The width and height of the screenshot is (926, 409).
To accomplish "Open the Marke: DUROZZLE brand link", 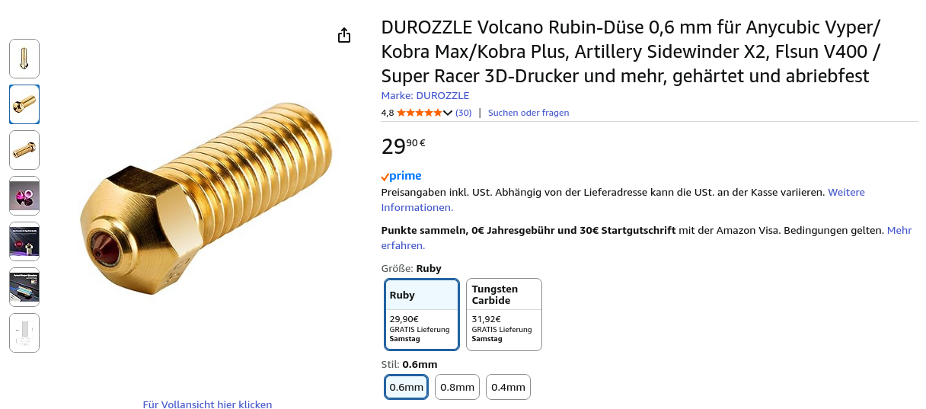I will 425,96.
